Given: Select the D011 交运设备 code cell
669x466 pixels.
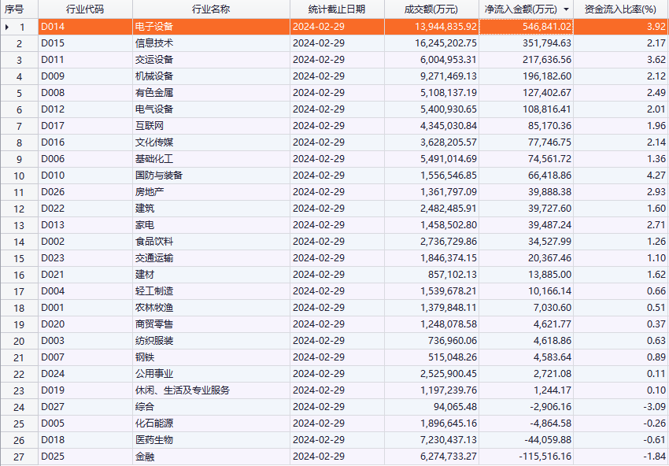Looking at the screenshot, I should click(x=54, y=60).
